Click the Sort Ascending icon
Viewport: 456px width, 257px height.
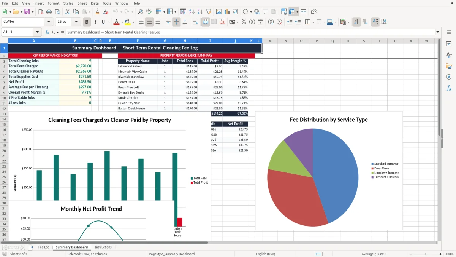tap(192, 12)
